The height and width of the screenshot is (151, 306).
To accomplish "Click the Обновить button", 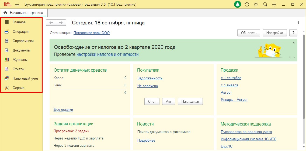I will coord(249,33).
